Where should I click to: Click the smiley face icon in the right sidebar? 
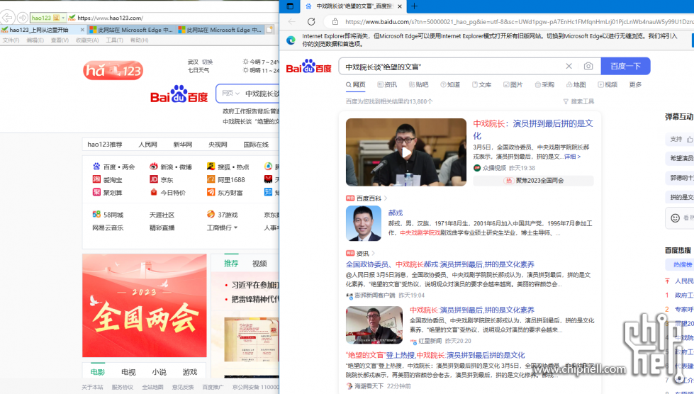coord(675,218)
